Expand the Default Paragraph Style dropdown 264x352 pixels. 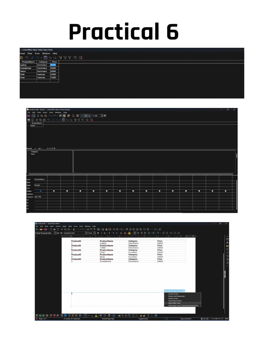(x=55, y=233)
